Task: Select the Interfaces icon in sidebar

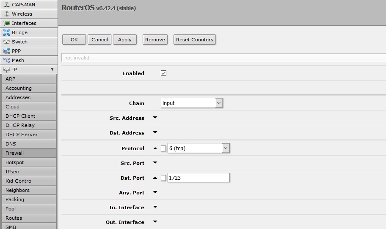Action: pos(7,23)
